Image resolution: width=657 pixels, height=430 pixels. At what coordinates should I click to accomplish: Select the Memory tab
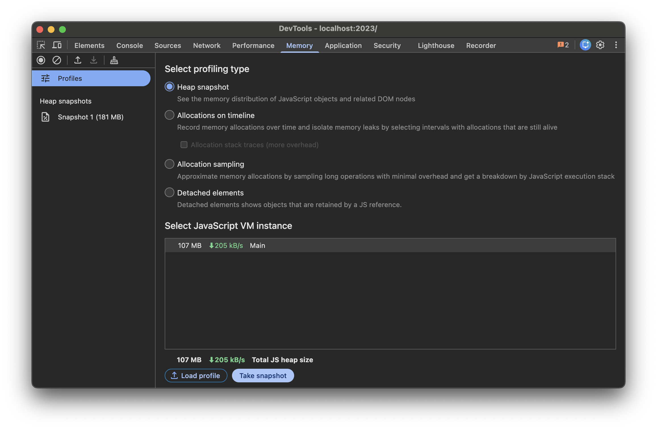(300, 45)
